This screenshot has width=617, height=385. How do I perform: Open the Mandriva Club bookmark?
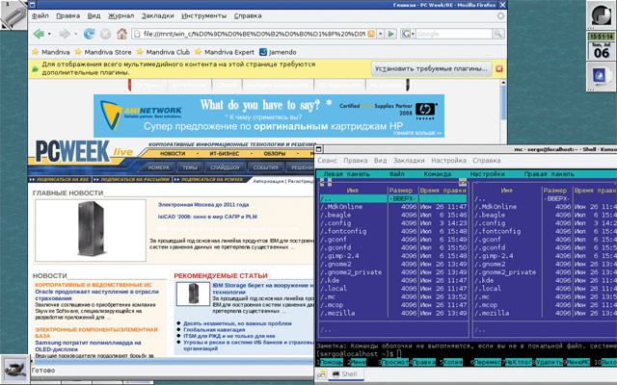point(163,52)
